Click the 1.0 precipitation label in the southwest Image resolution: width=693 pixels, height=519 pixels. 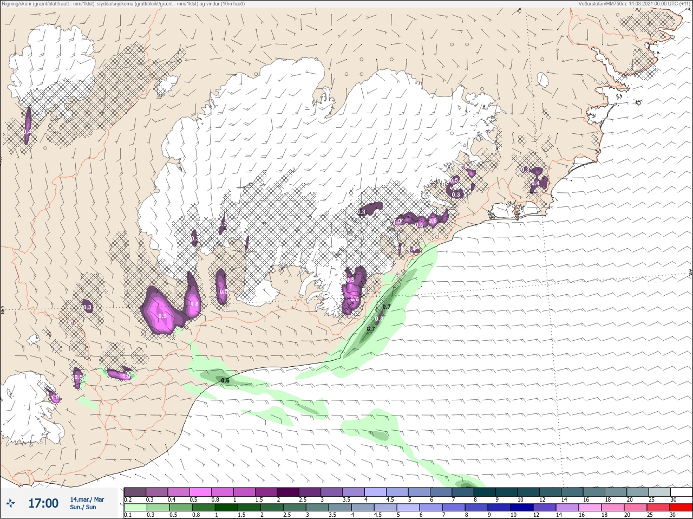pos(126,376)
